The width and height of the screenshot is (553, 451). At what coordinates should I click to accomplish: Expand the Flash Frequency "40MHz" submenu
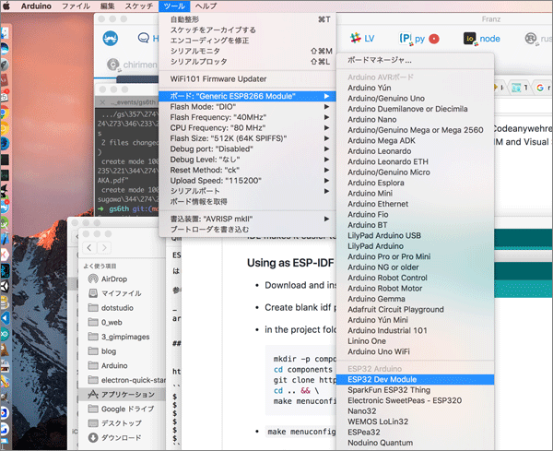pos(247,117)
